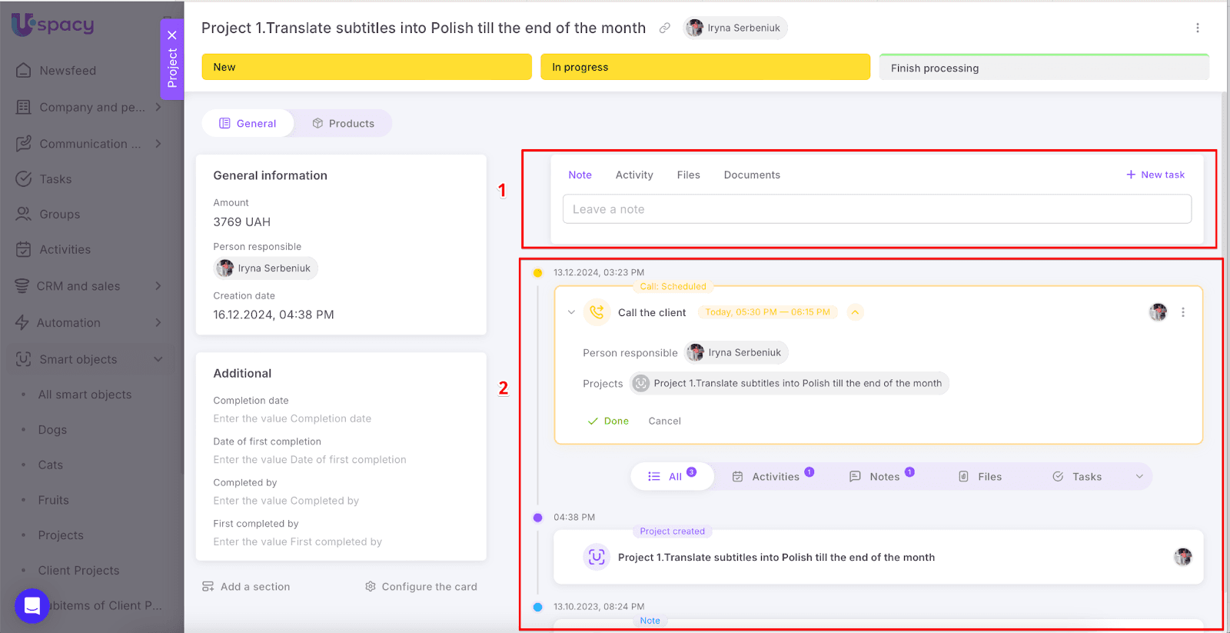
Task: Click the New task button
Action: [1155, 175]
